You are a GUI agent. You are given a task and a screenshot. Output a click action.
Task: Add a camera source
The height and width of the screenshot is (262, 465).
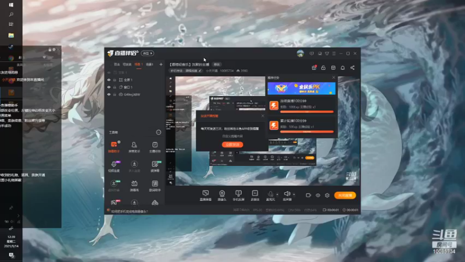point(222,196)
